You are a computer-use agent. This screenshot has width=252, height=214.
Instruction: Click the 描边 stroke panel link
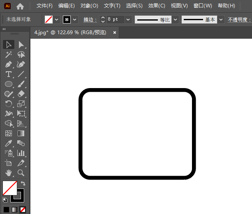pyautogui.click(x=90, y=20)
